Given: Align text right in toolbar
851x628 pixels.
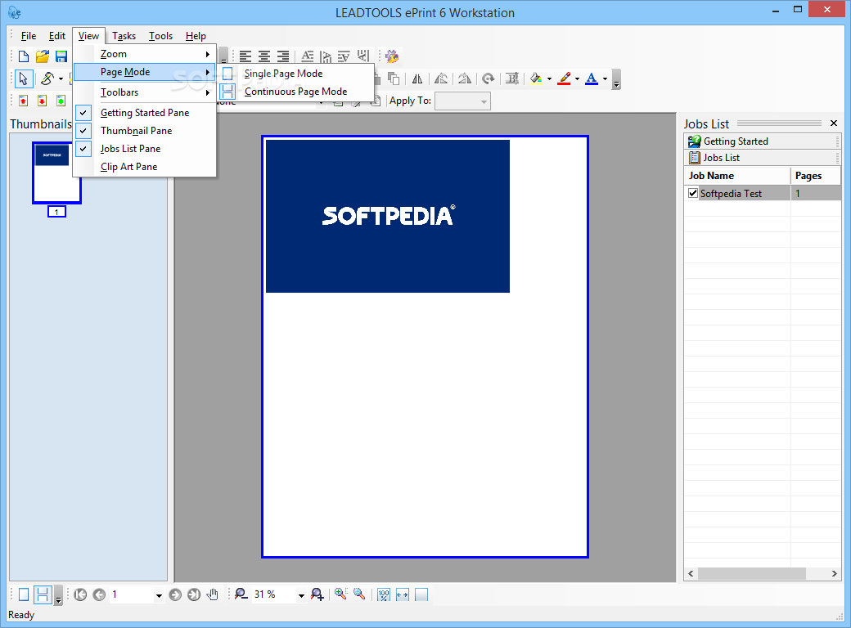Looking at the screenshot, I should (x=283, y=56).
